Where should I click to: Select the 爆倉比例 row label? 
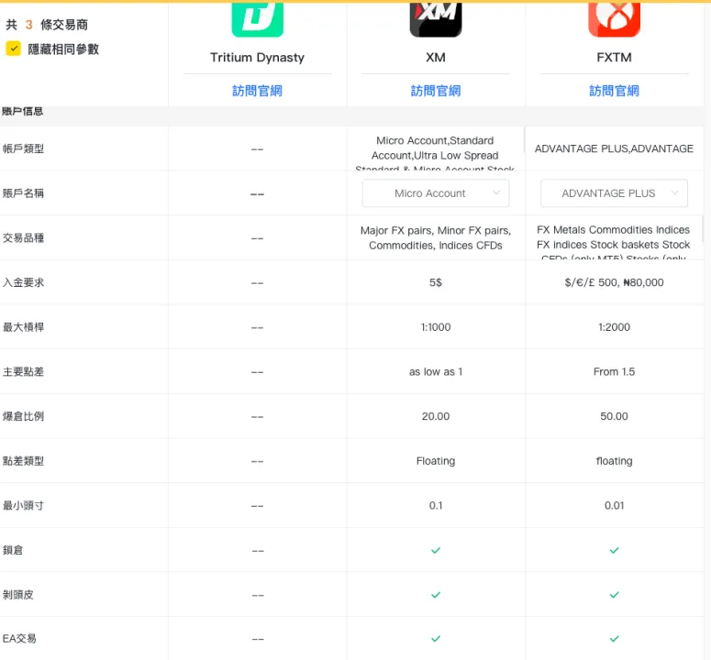click(x=23, y=416)
